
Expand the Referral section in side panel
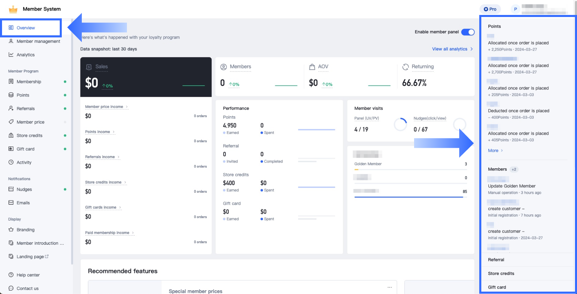click(496, 260)
